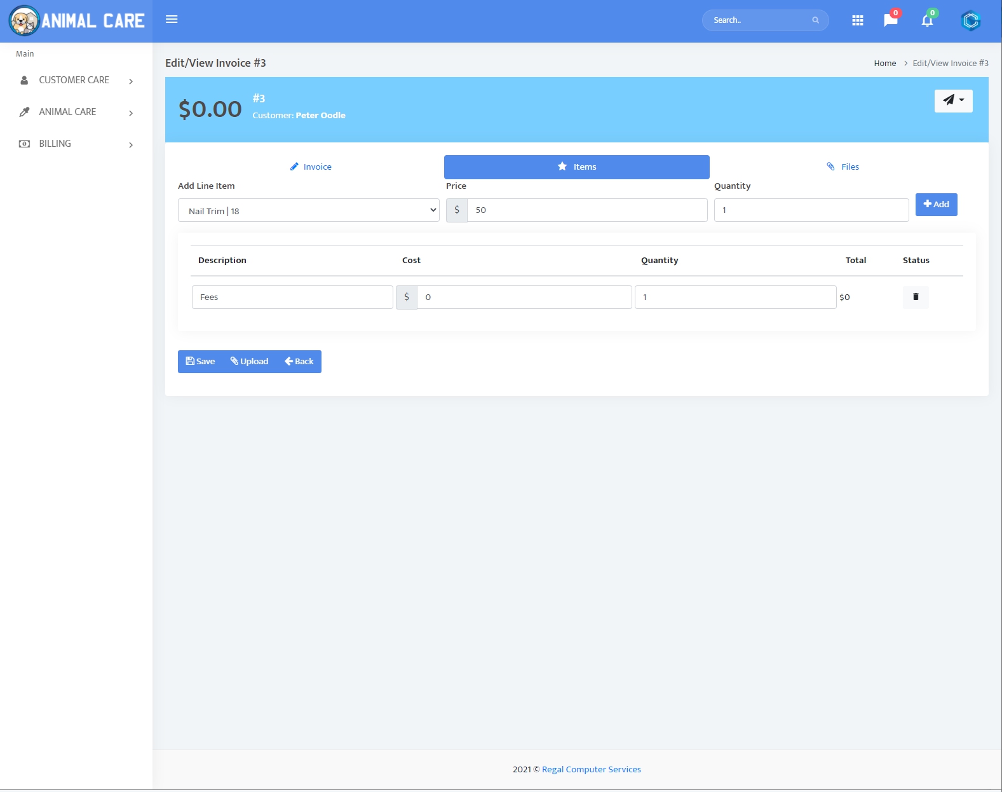
Task: Click the Edit/View Invoice #3 breadcrumb
Action: (x=951, y=63)
